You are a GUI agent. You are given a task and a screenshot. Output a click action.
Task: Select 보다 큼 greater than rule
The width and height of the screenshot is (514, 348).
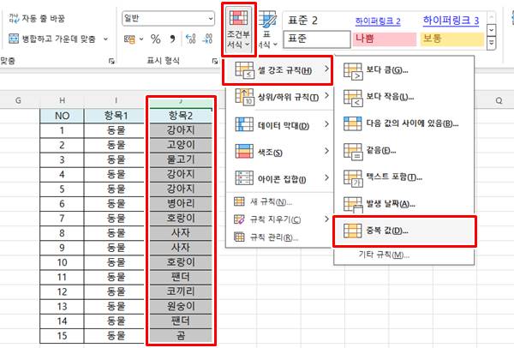pos(403,70)
